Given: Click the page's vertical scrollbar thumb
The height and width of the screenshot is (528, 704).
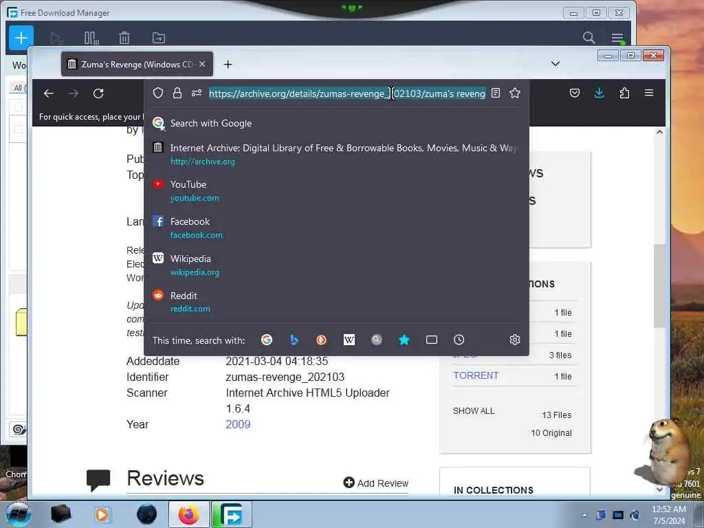Looking at the screenshot, I should click(659, 286).
